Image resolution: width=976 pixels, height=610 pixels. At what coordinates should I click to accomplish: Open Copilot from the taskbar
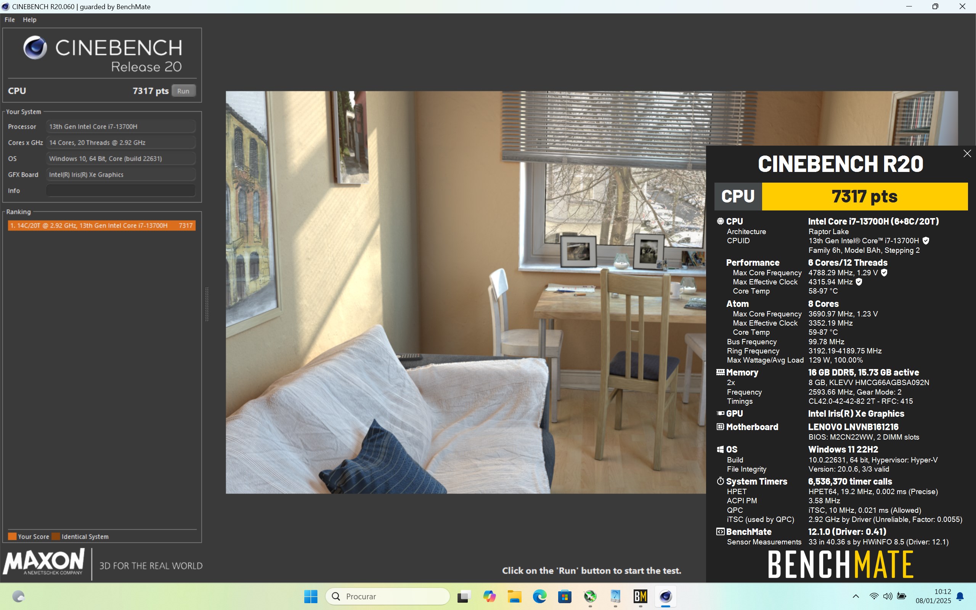pos(489,596)
